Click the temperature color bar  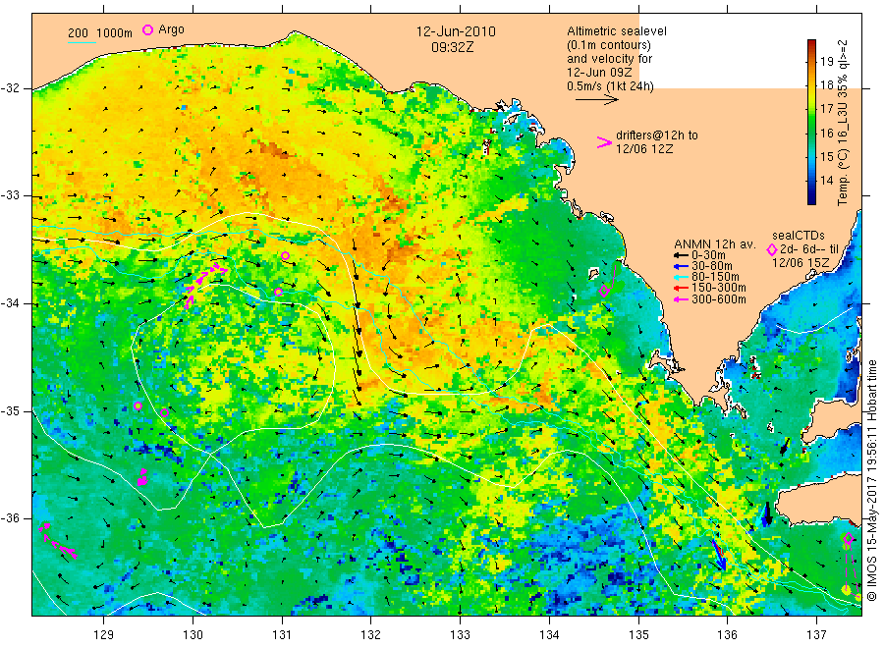click(812, 122)
